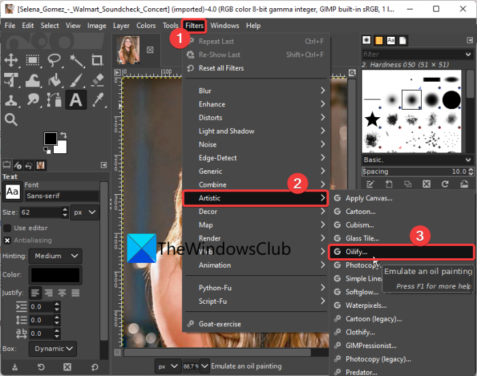
Task: Toggle the Antialiasing checkbox
Action: (x=7, y=240)
